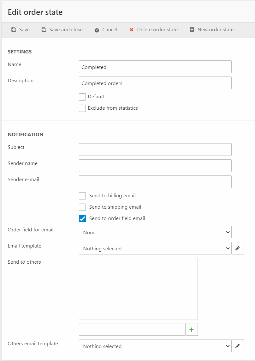This screenshot has width=255, height=361.
Task: Add recipient with green plus icon
Action: pos(192,329)
